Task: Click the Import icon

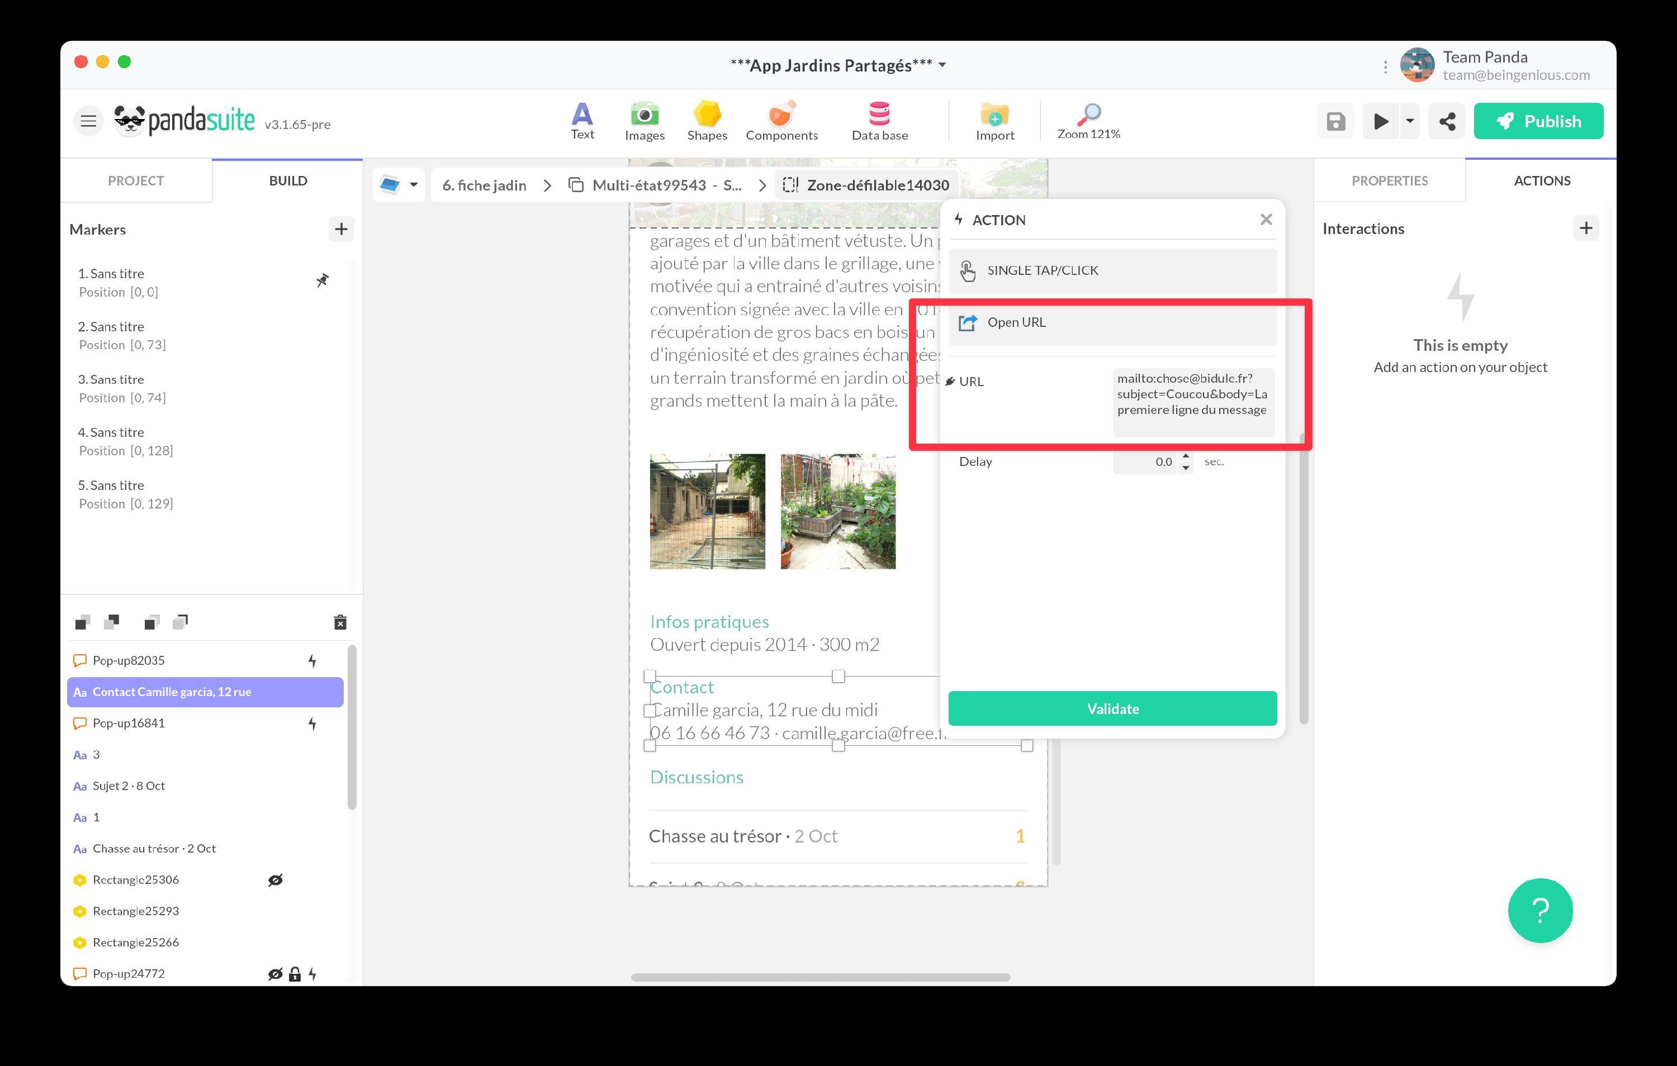Action: pyautogui.click(x=994, y=120)
